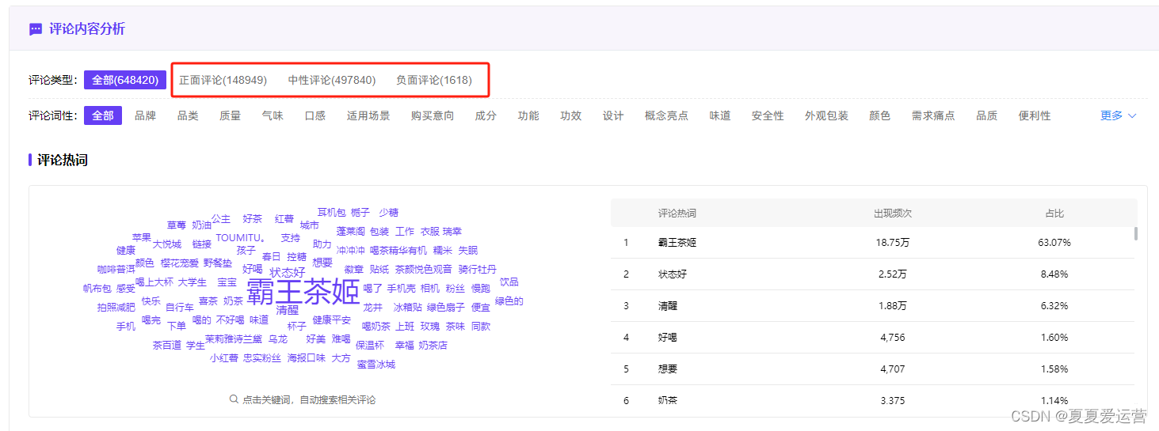Choose the 品类 word-type filter
1159x431 pixels.
pos(188,115)
